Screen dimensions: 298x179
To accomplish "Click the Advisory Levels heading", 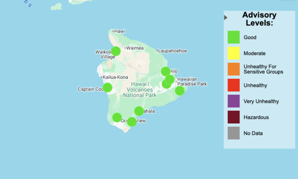I will point(259,19).
